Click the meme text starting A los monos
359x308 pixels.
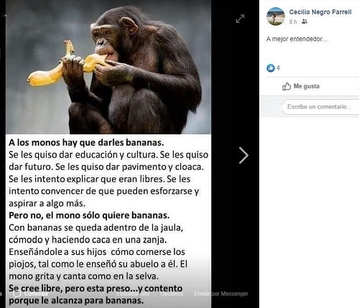coord(108,221)
